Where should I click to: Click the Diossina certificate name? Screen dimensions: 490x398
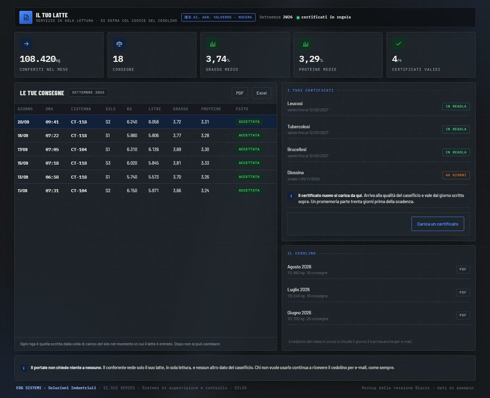click(x=295, y=173)
